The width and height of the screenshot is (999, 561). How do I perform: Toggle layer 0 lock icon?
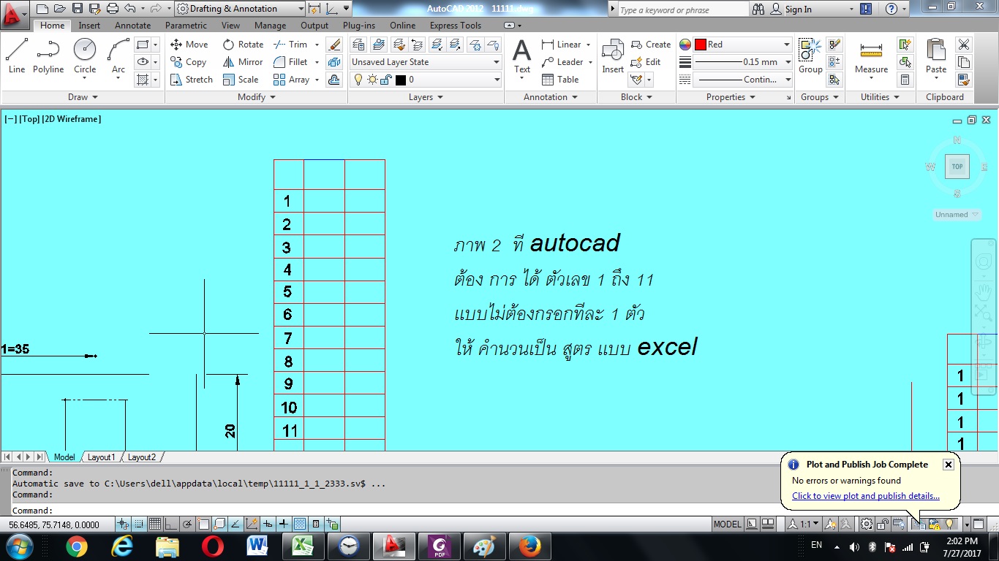click(385, 80)
